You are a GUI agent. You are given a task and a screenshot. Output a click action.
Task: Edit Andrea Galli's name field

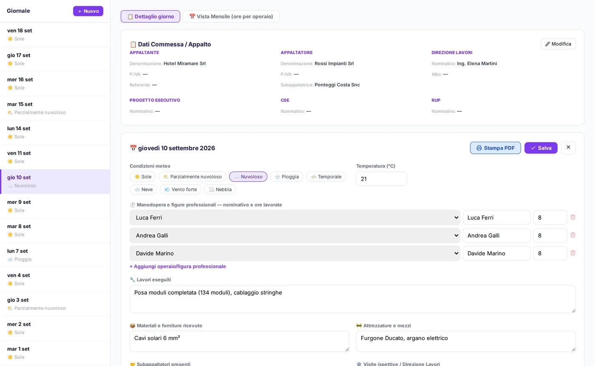coord(497,235)
